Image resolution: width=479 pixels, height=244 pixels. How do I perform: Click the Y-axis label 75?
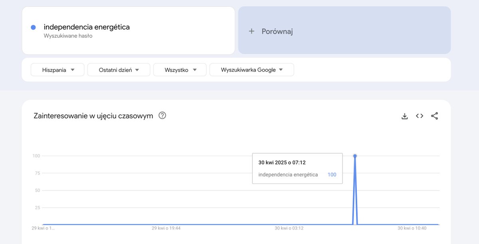pos(38,173)
